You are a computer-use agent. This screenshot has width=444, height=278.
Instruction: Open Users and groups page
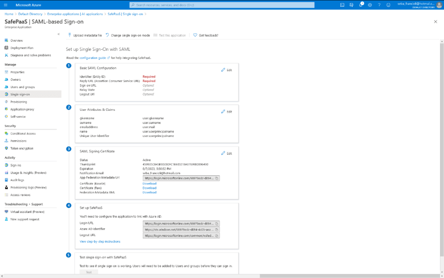[23, 87]
